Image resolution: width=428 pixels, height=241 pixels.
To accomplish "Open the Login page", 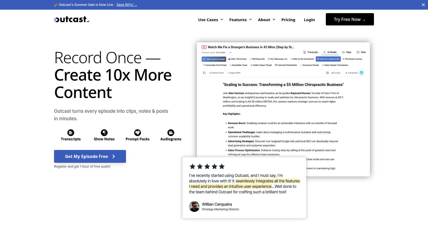I will 309,20.
